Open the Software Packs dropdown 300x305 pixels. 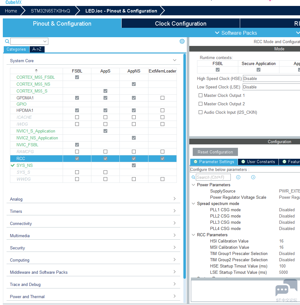coord(236,33)
